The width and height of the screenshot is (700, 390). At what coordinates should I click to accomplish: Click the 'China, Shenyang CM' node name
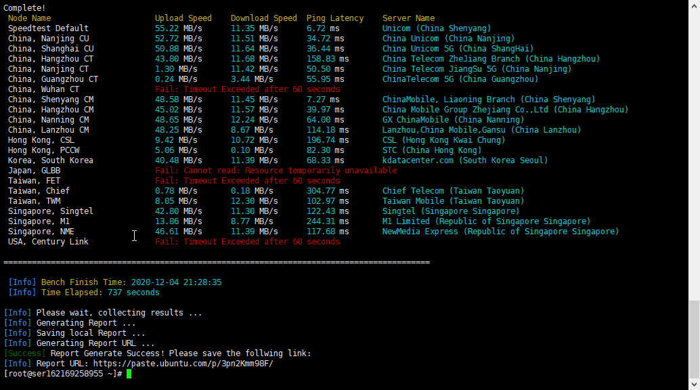point(51,100)
